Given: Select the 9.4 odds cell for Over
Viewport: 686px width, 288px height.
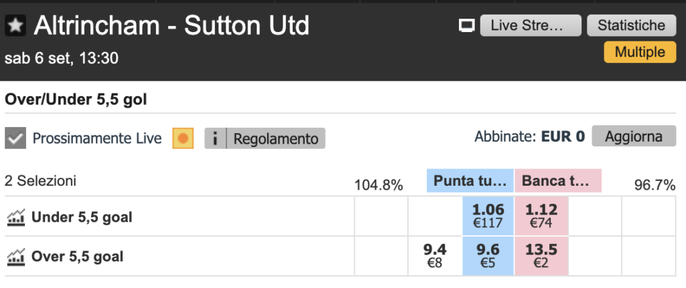Looking at the screenshot, I should coord(435,256).
